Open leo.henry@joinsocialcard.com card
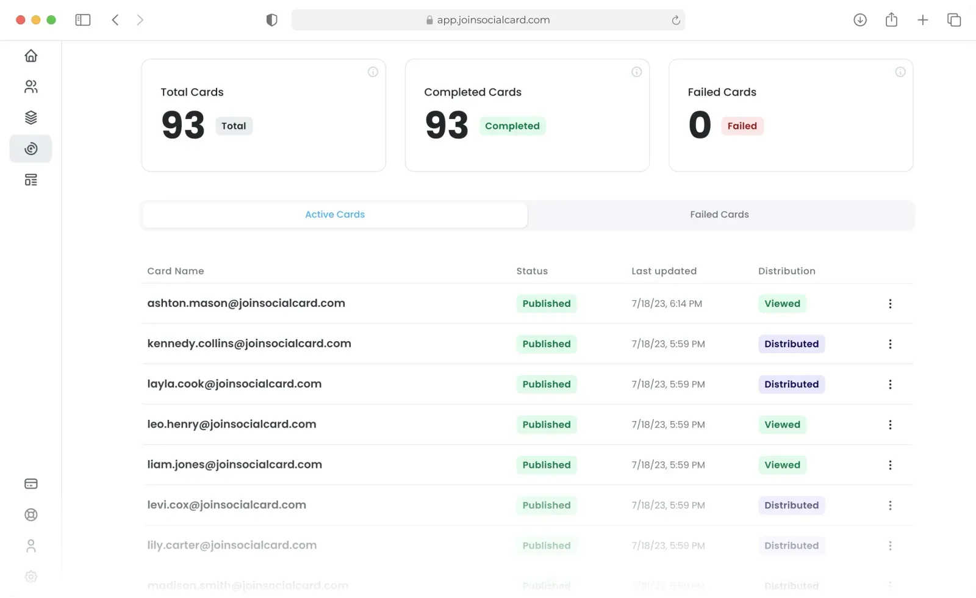This screenshot has height=598, width=976. [x=232, y=424]
